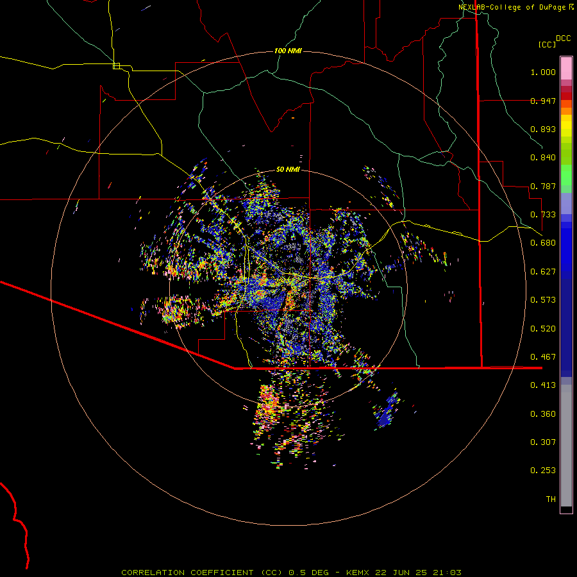Click the DCC label above the legend
The width and height of the screenshot is (577, 577).
tap(563, 38)
